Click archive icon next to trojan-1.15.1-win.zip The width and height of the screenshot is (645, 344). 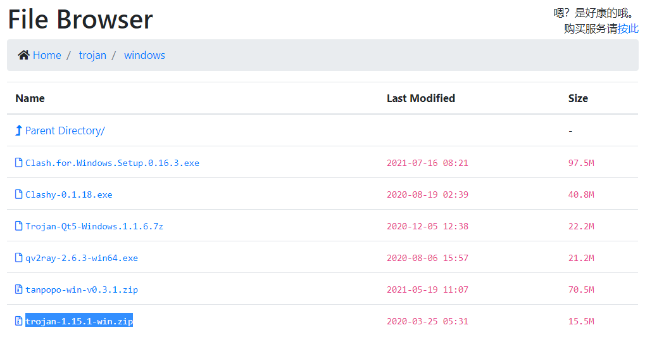pyautogui.click(x=18, y=321)
